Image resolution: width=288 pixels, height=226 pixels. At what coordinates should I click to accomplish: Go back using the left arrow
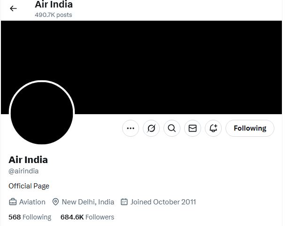coord(13,8)
